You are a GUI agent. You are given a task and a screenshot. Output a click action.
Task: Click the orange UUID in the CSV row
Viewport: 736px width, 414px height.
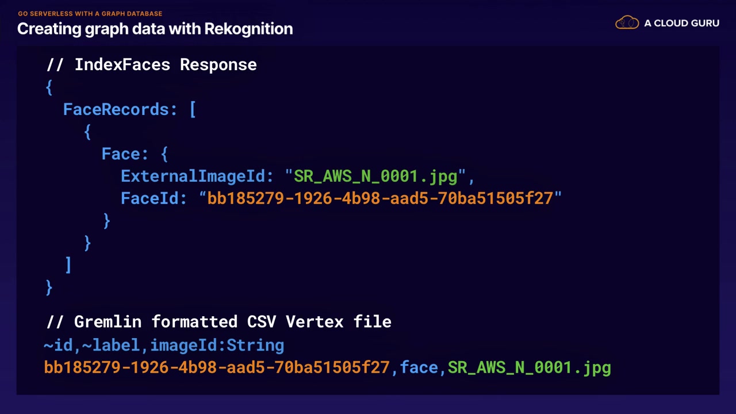[217, 367]
